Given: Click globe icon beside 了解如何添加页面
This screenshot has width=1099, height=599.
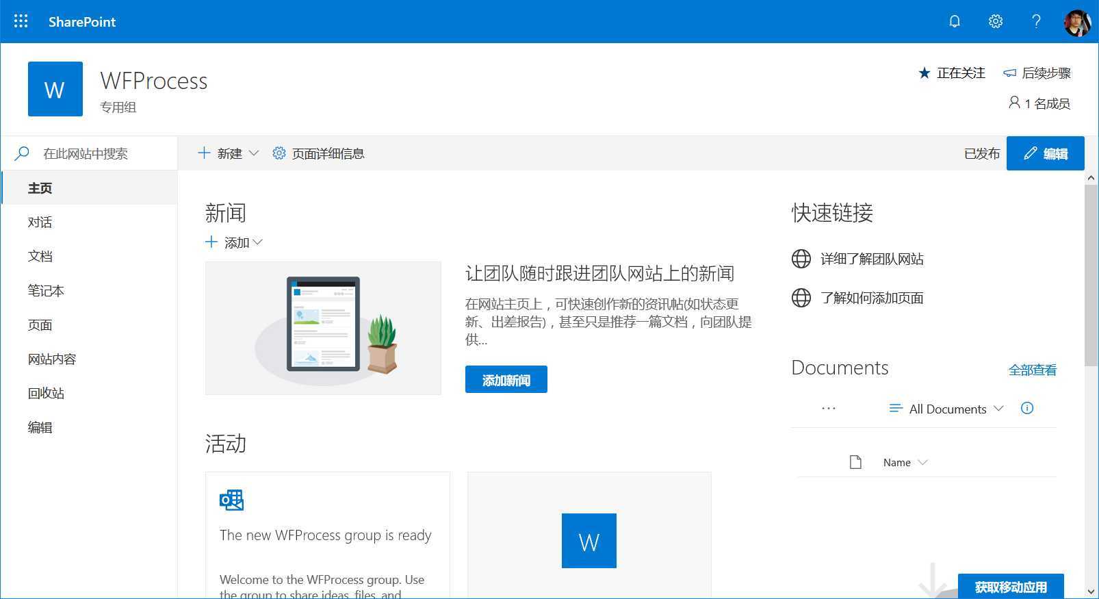Looking at the screenshot, I should [801, 298].
